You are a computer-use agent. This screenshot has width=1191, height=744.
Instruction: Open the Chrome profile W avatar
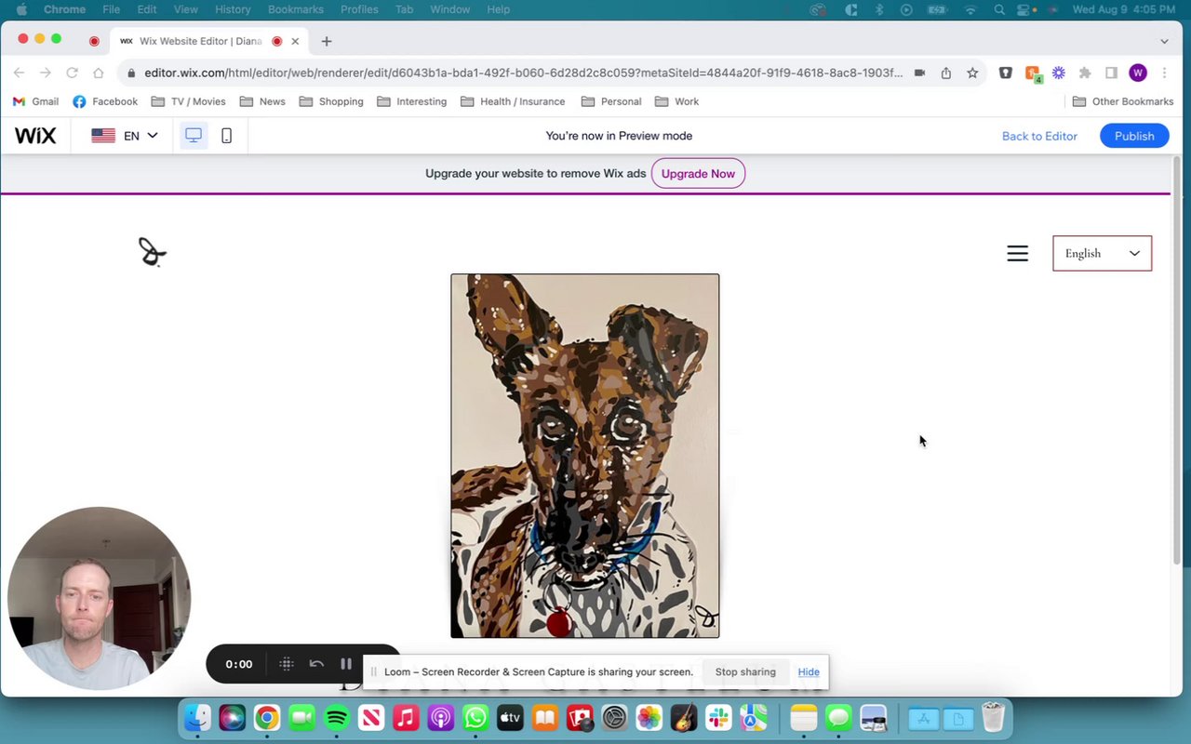[1138, 73]
